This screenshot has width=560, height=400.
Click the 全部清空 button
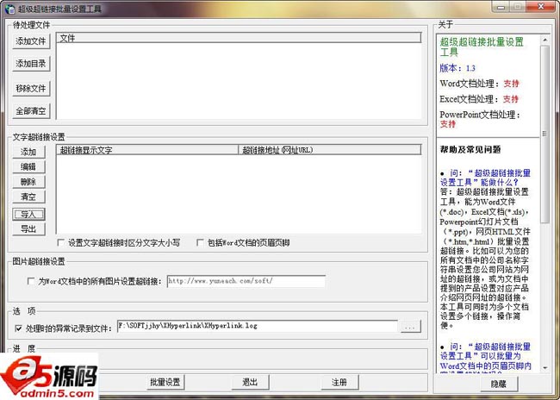tap(31, 111)
